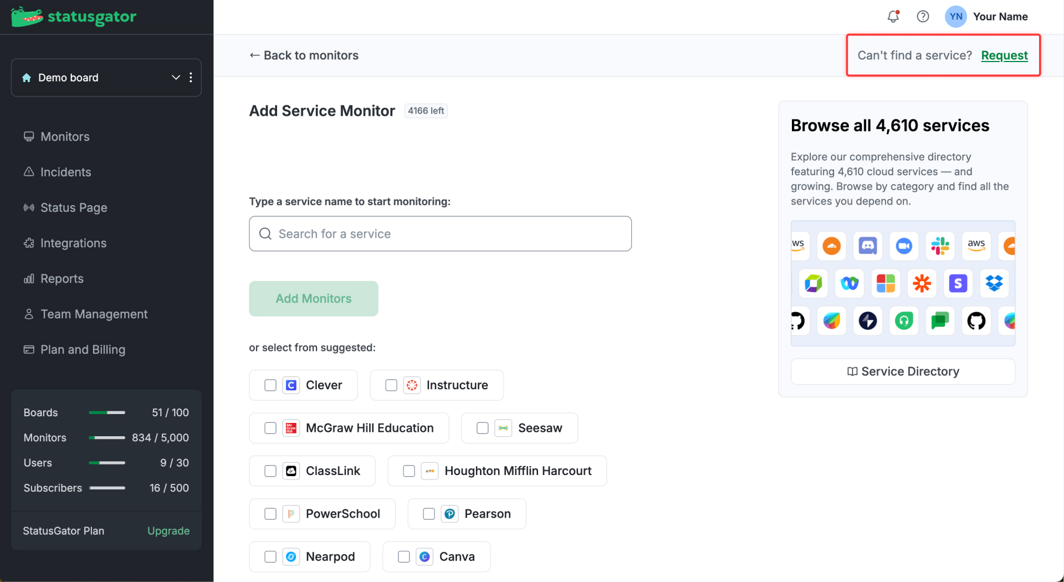Click the Your Name account label
Viewport: 1064px width, 582px height.
coord(1000,17)
